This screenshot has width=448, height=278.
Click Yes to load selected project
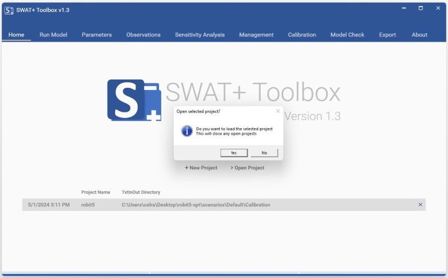pyautogui.click(x=234, y=153)
